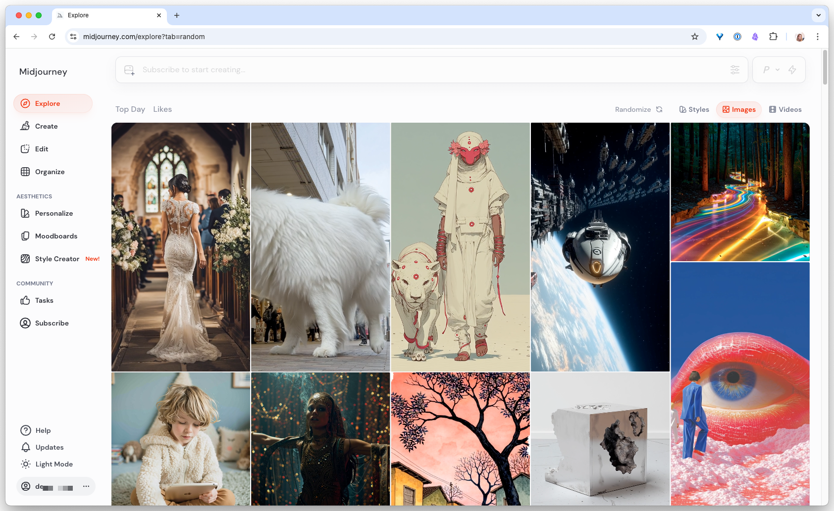Launch the Style Creator
The image size is (834, 511).
click(x=56, y=259)
